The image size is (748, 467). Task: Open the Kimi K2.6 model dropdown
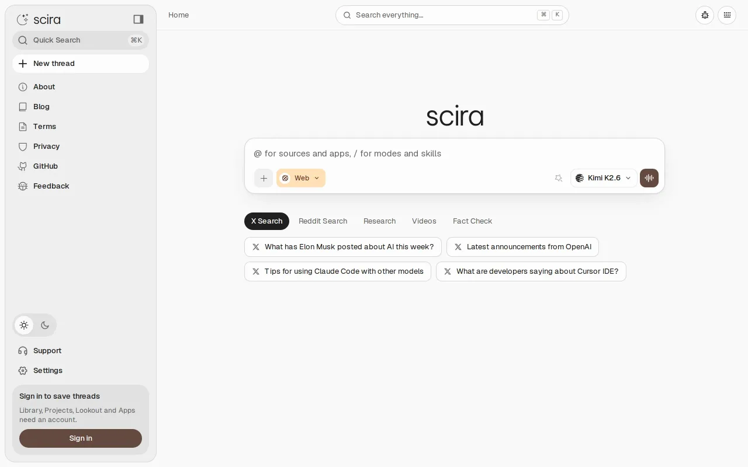[604, 178]
